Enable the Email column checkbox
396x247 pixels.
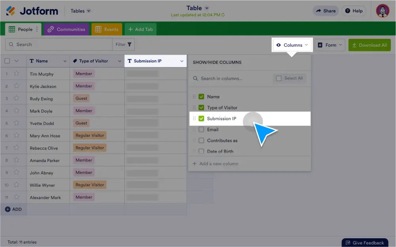point(201,130)
